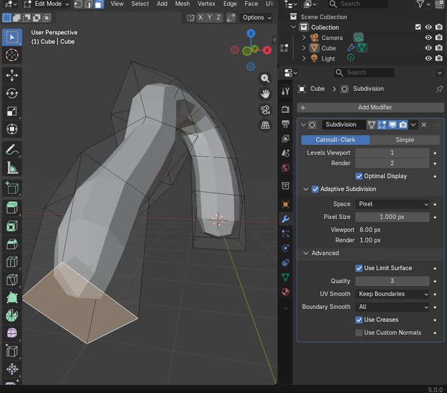Open the Material properties tab
Screen dimensions: 447x393
pyautogui.click(x=285, y=292)
